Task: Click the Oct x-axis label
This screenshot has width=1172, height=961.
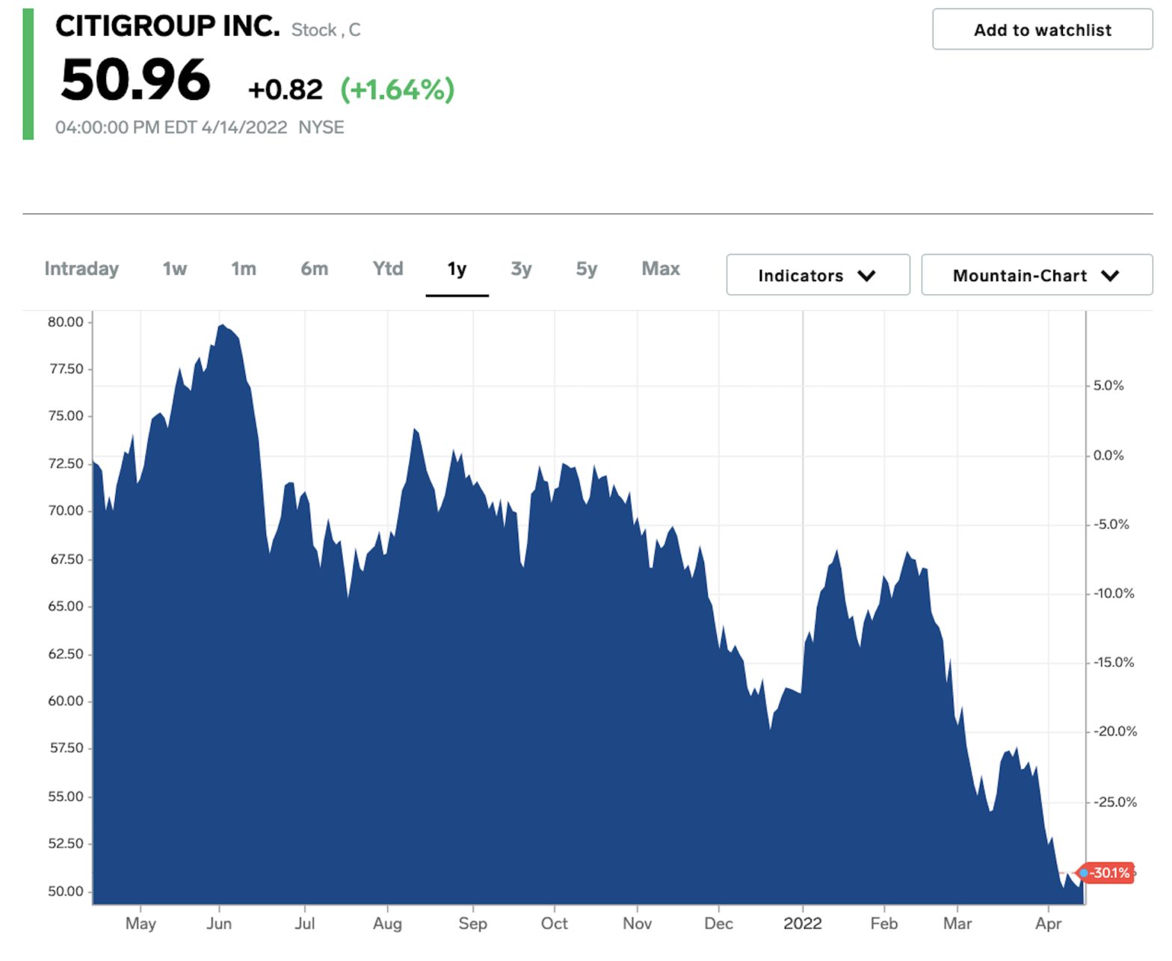Action: pyautogui.click(x=554, y=924)
